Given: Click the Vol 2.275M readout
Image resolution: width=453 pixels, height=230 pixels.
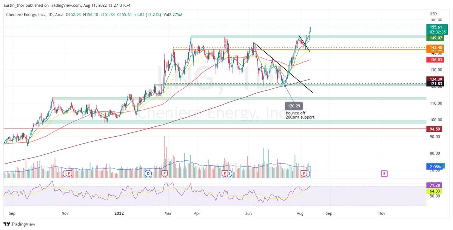Looking at the screenshot, I should point(173,14).
